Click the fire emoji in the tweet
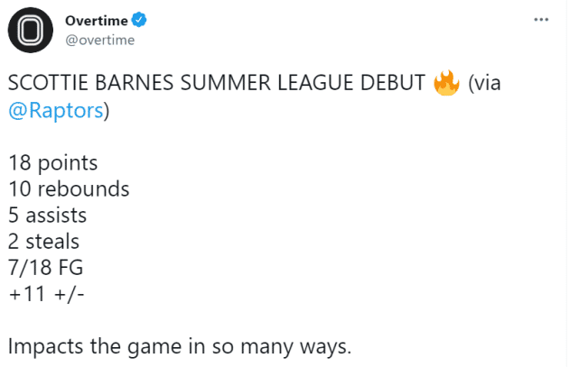The image size is (579, 367). (446, 84)
